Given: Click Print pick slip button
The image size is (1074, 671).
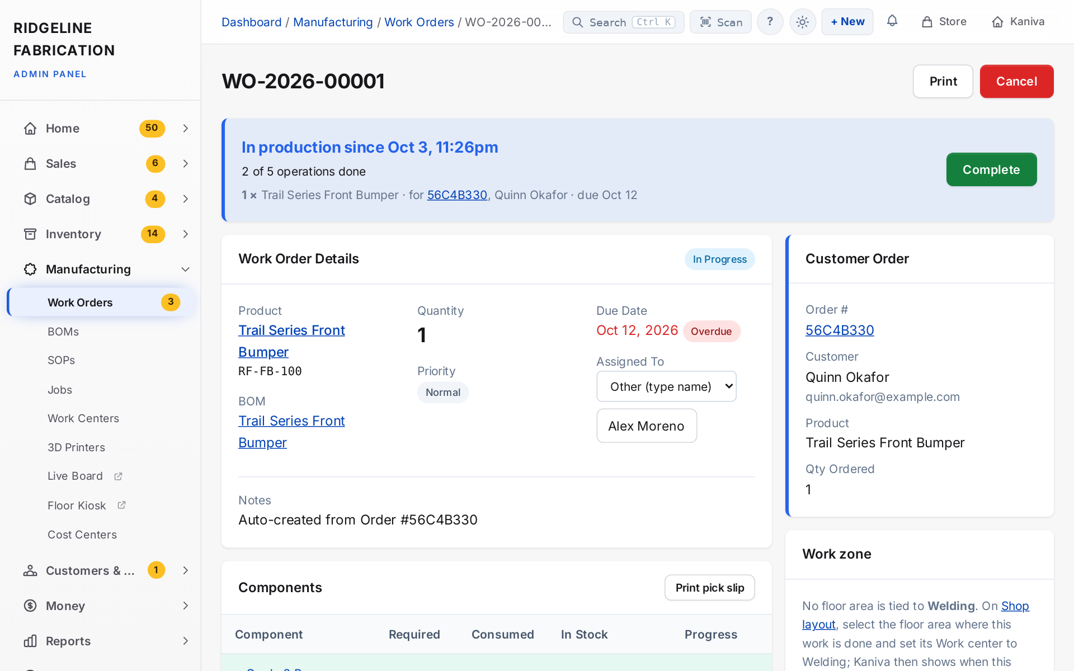Looking at the screenshot, I should coord(709,588).
